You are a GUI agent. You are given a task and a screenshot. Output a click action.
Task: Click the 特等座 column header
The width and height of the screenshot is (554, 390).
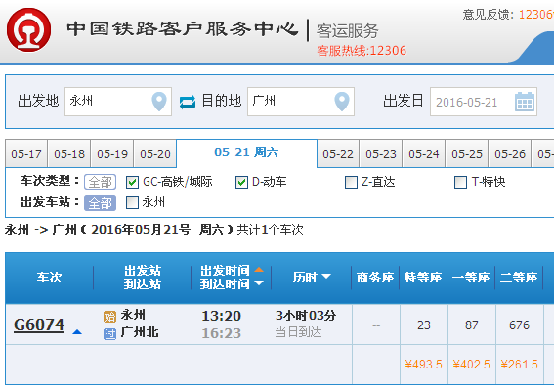[x=423, y=278]
